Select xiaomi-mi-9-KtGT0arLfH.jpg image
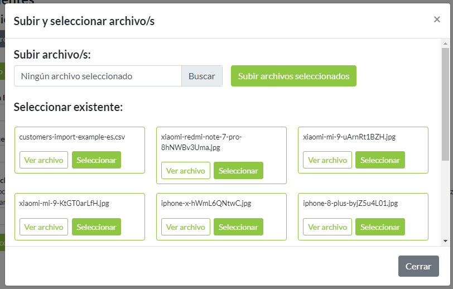This screenshot has width=453, height=289. pyautogui.click(x=97, y=227)
